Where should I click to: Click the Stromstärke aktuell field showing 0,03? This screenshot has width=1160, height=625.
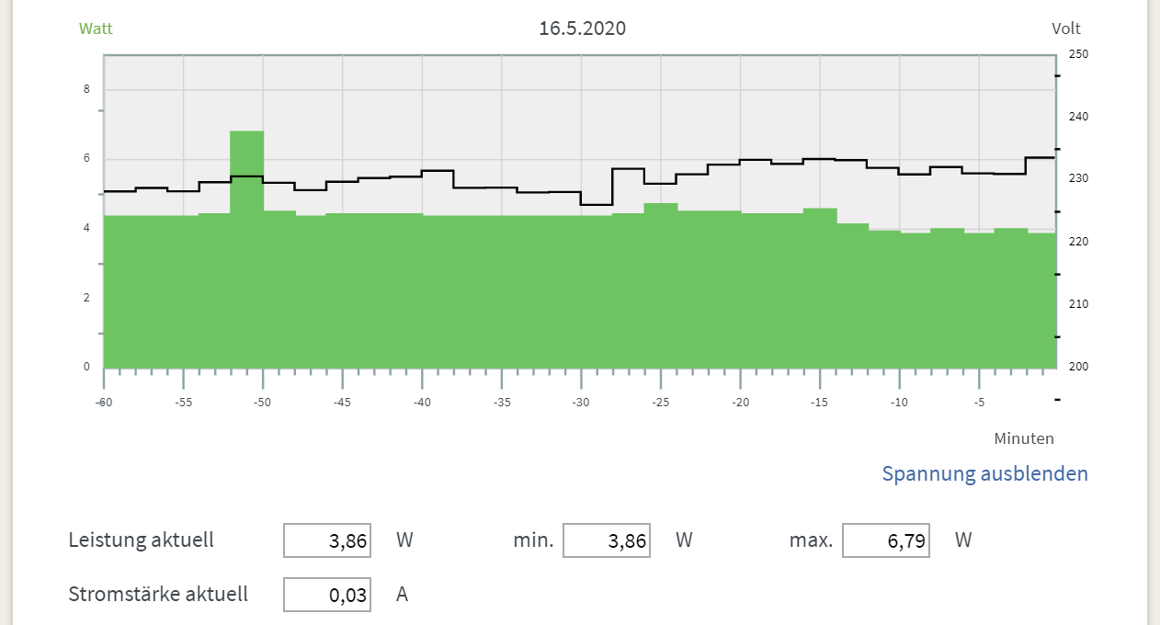coord(327,595)
